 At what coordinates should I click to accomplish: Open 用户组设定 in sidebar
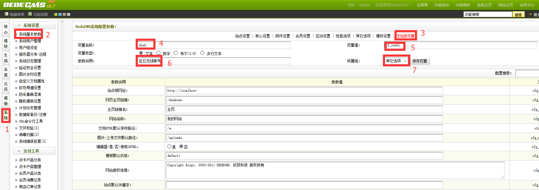click(28, 47)
